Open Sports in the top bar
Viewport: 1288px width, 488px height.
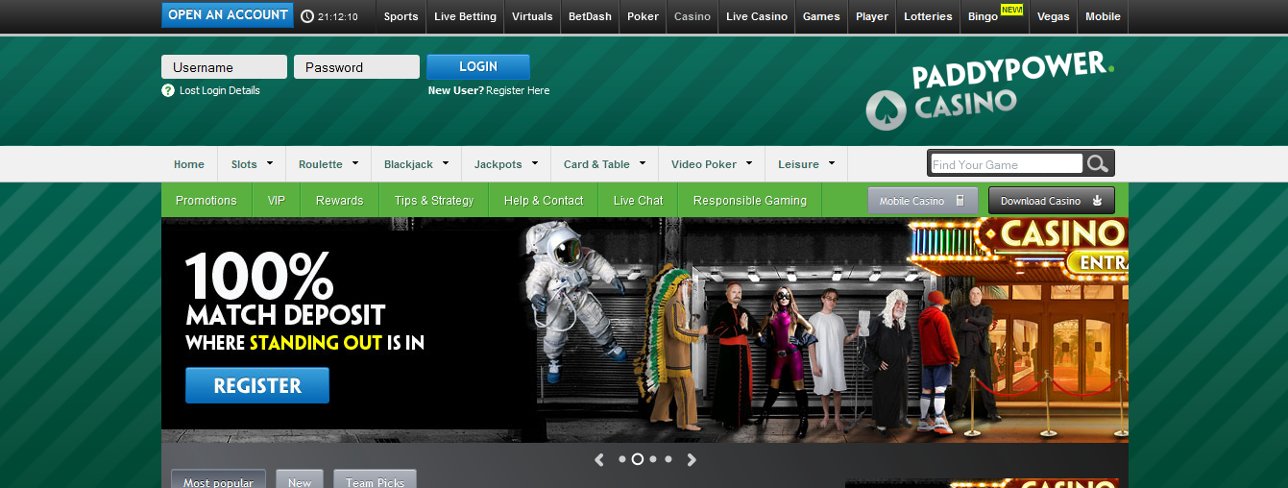click(401, 16)
